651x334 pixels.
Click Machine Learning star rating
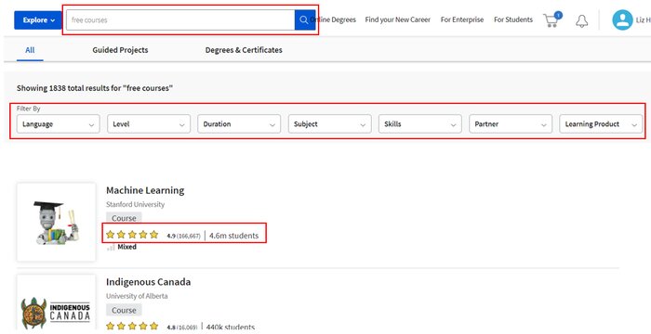[x=132, y=235]
